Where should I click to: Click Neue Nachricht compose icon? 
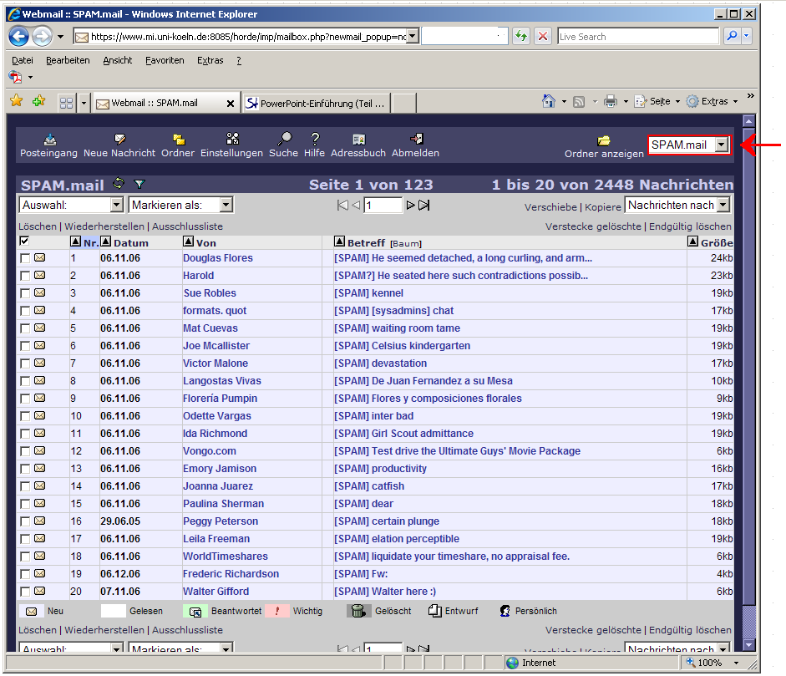[119, 140]
